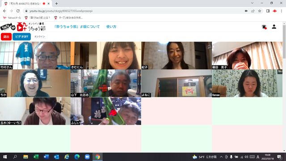Open the Yahoo!メール bookmark
The image size is (286, 161).
12,18
